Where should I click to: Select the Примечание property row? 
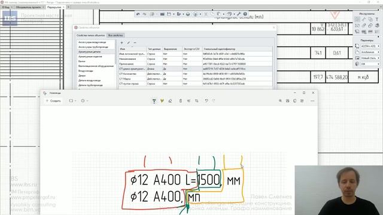pos(196,64)
